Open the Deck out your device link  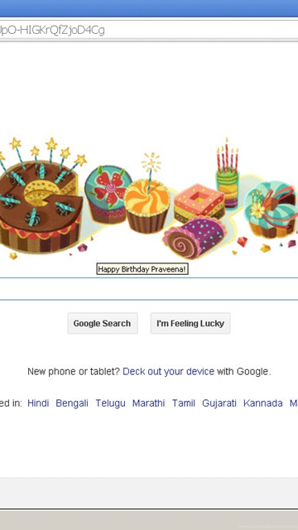168,372
